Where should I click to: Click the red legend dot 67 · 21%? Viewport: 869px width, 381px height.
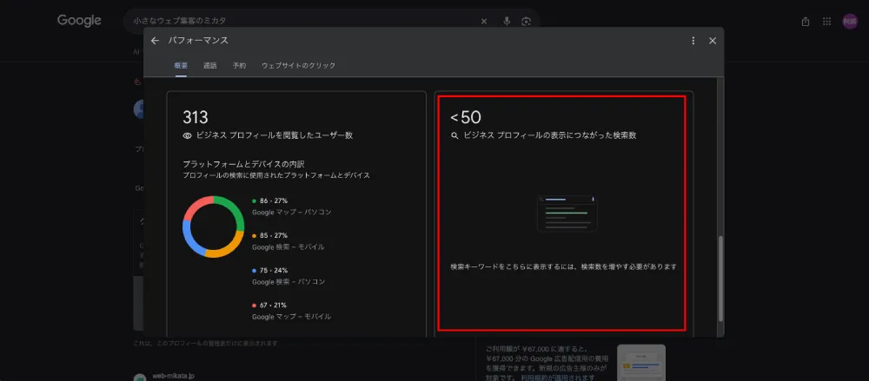pos(255,305)
